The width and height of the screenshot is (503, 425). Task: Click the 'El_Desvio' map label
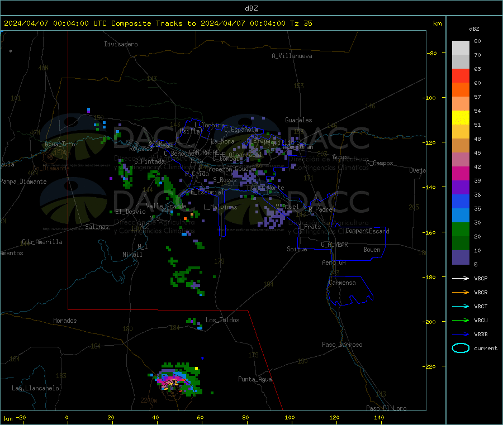point(130,212)
